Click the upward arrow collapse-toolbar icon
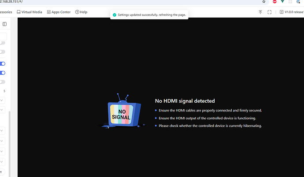Viewport: 304px width, 177px height. pos(260,12)
